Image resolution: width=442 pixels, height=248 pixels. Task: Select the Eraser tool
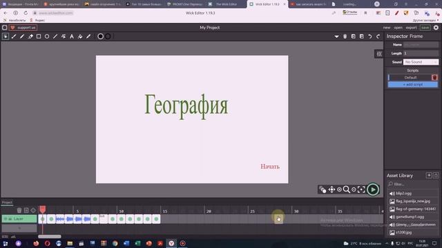[x=30, y=37]
